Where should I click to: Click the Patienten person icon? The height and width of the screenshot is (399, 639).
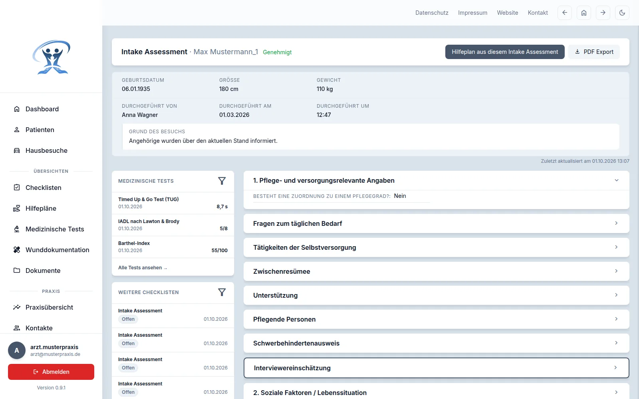(17, 130)
